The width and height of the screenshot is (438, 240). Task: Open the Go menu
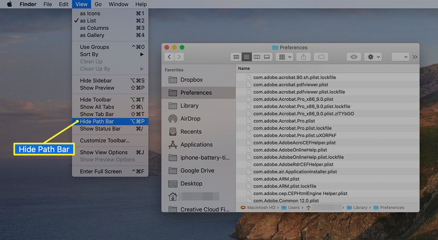coord(98,4)
